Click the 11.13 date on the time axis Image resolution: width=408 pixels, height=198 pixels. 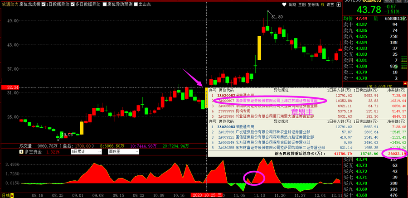point(259,195)
